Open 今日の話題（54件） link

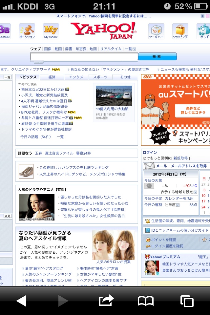coord(35,137)
